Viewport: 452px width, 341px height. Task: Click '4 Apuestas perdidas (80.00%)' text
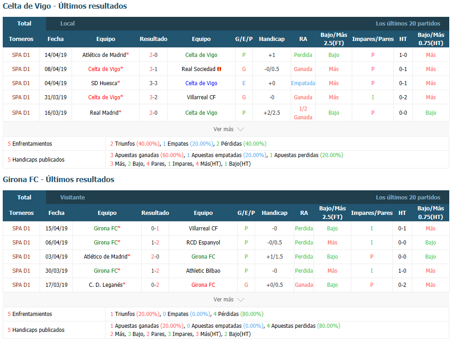click(303, 326)
